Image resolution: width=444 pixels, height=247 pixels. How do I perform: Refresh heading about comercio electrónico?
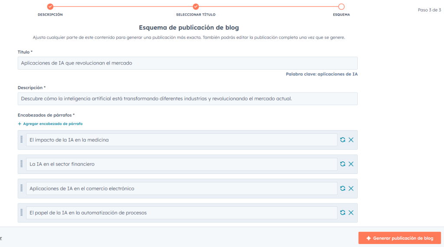pos(343,189)
